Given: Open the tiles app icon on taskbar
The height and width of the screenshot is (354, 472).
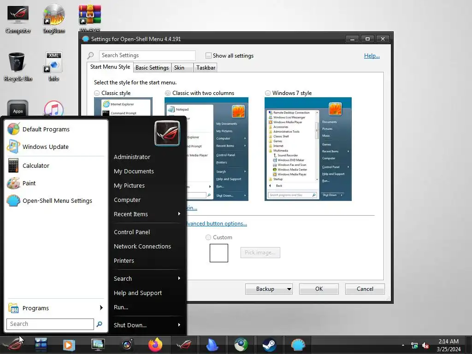Looking at the screenshot, I should click(41, 345).
